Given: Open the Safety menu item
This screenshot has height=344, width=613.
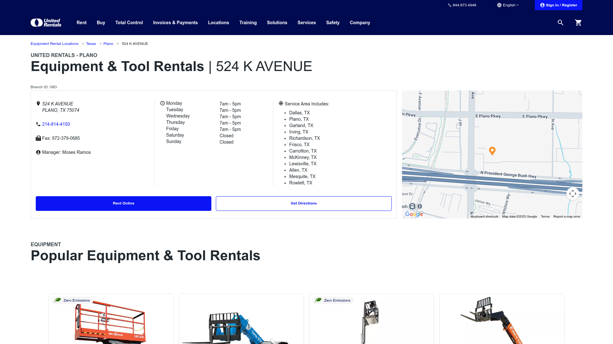Looking at the screenshot, I should pos(333,23).
